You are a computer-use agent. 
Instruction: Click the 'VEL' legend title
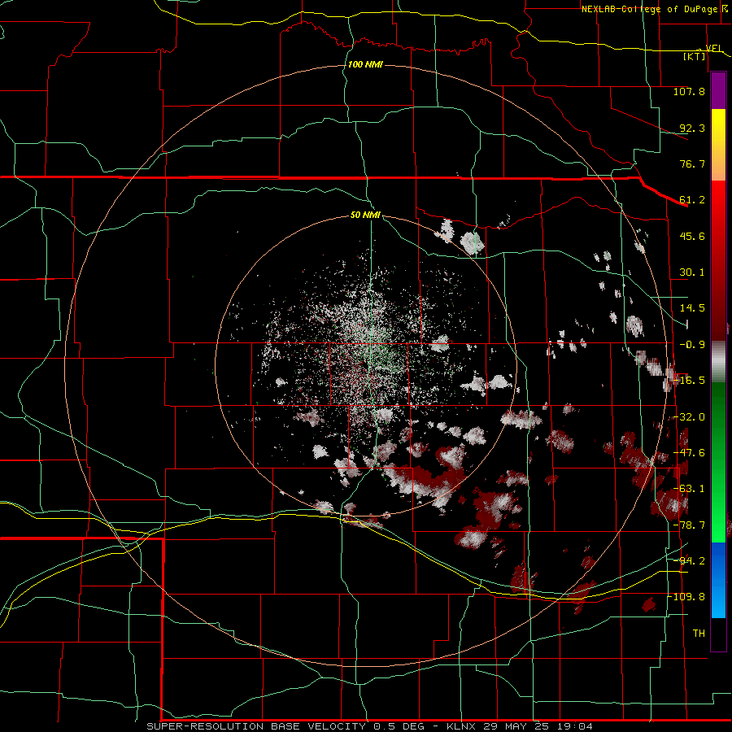pyautogui.click(x=713, y=48)
